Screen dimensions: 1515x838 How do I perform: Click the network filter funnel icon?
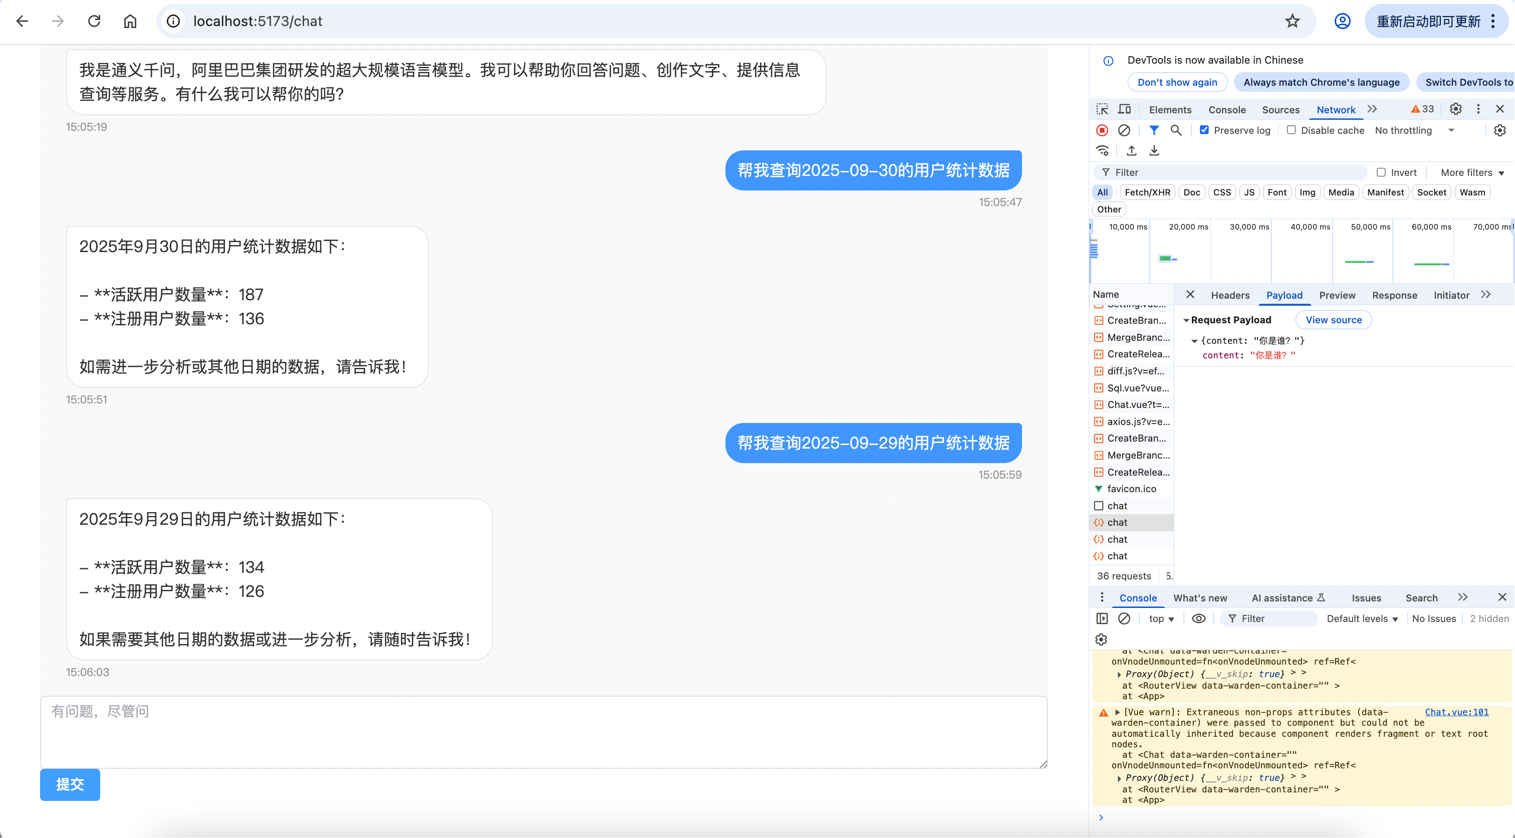[x=1154, y=131]
